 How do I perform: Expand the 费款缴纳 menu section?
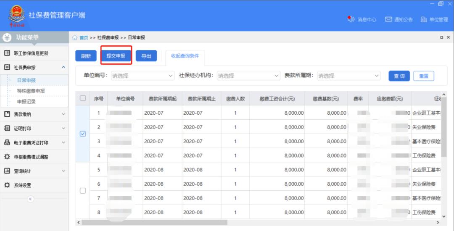(x=34, y=114)
